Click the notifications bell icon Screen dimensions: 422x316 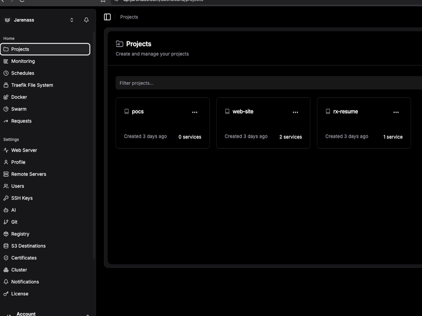click(x=86, y=20)
